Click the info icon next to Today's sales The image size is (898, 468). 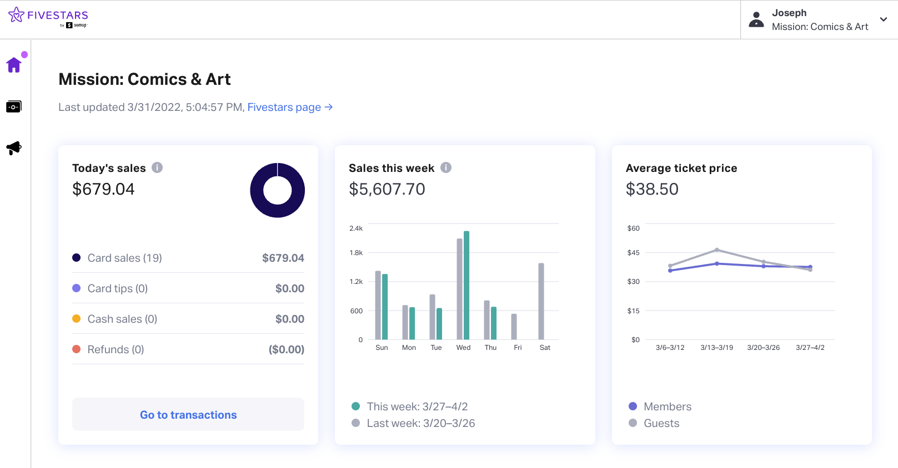tap(157, 167)
